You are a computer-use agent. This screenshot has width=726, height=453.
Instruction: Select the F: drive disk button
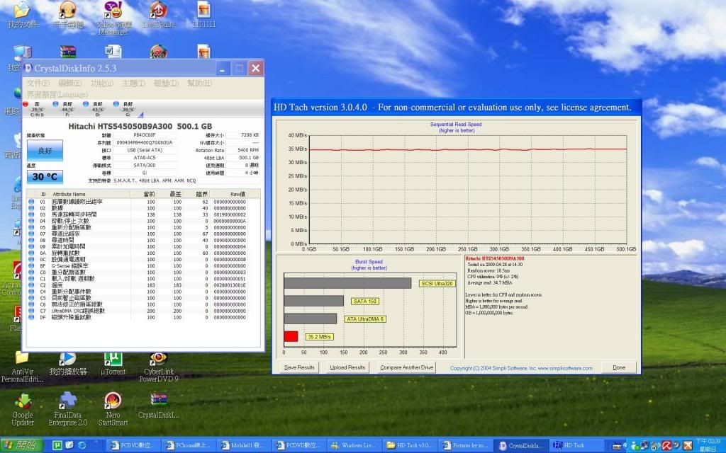pos(65,109)
